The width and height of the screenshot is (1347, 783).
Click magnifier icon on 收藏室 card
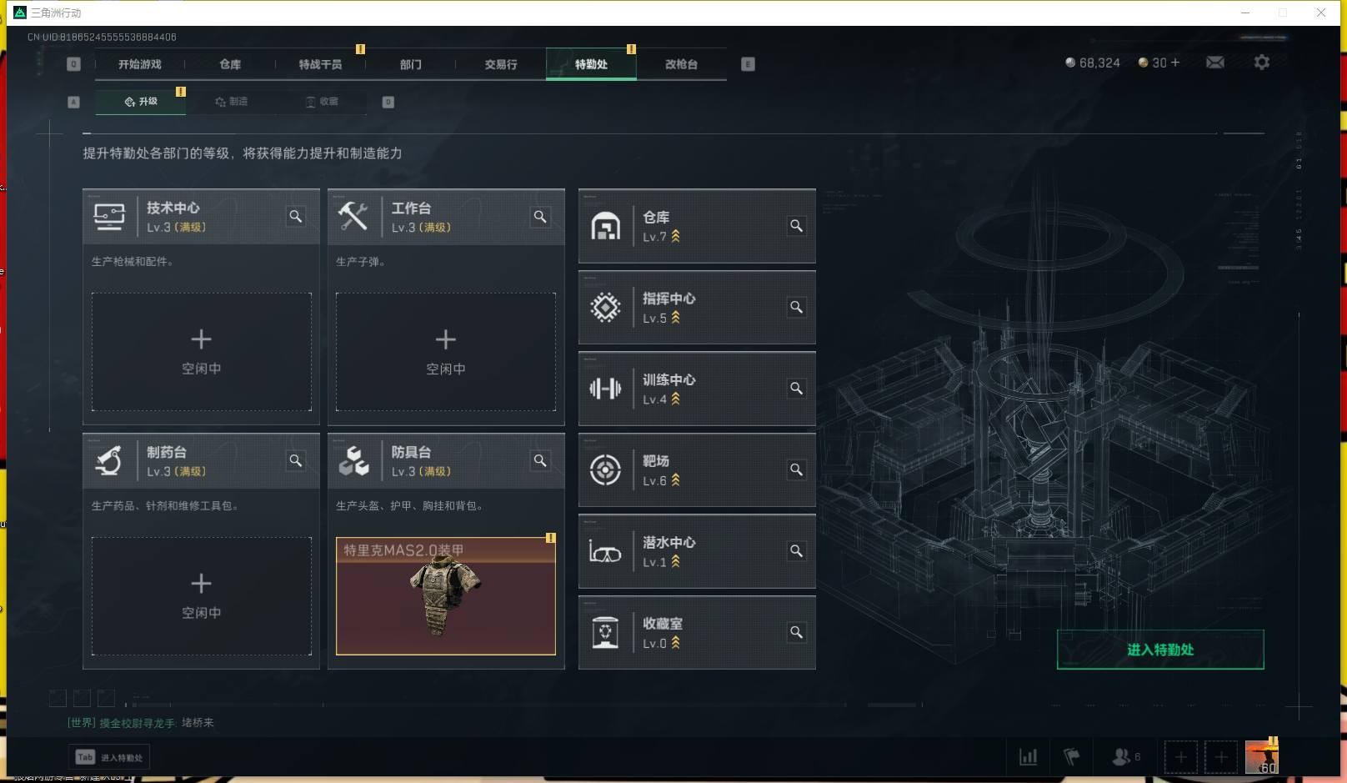pos(797,632)
